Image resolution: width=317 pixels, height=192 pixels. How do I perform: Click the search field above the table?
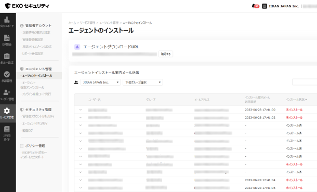[x=305, y=82]
